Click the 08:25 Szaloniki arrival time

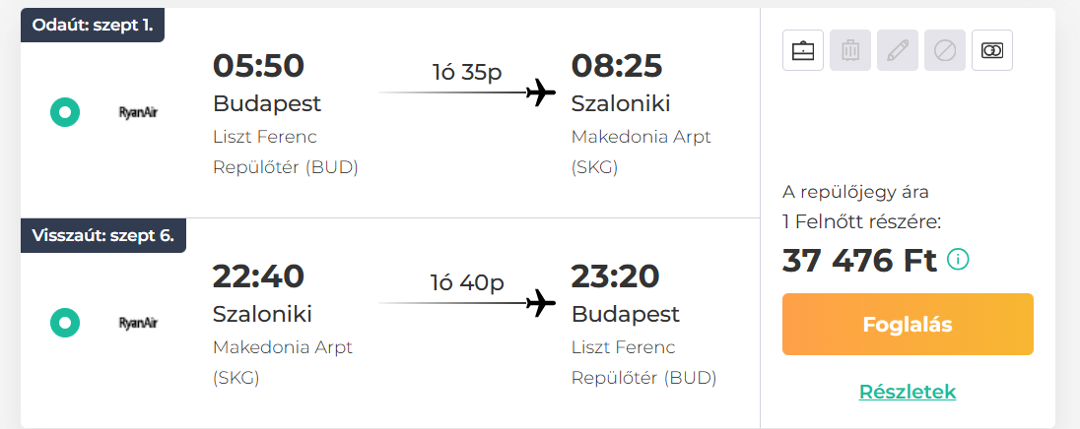[x=617, y=66]
